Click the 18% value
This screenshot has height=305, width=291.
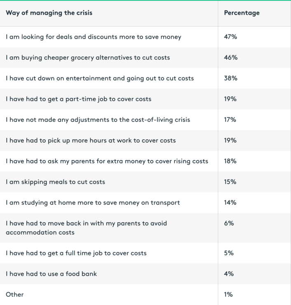[230, 161]
